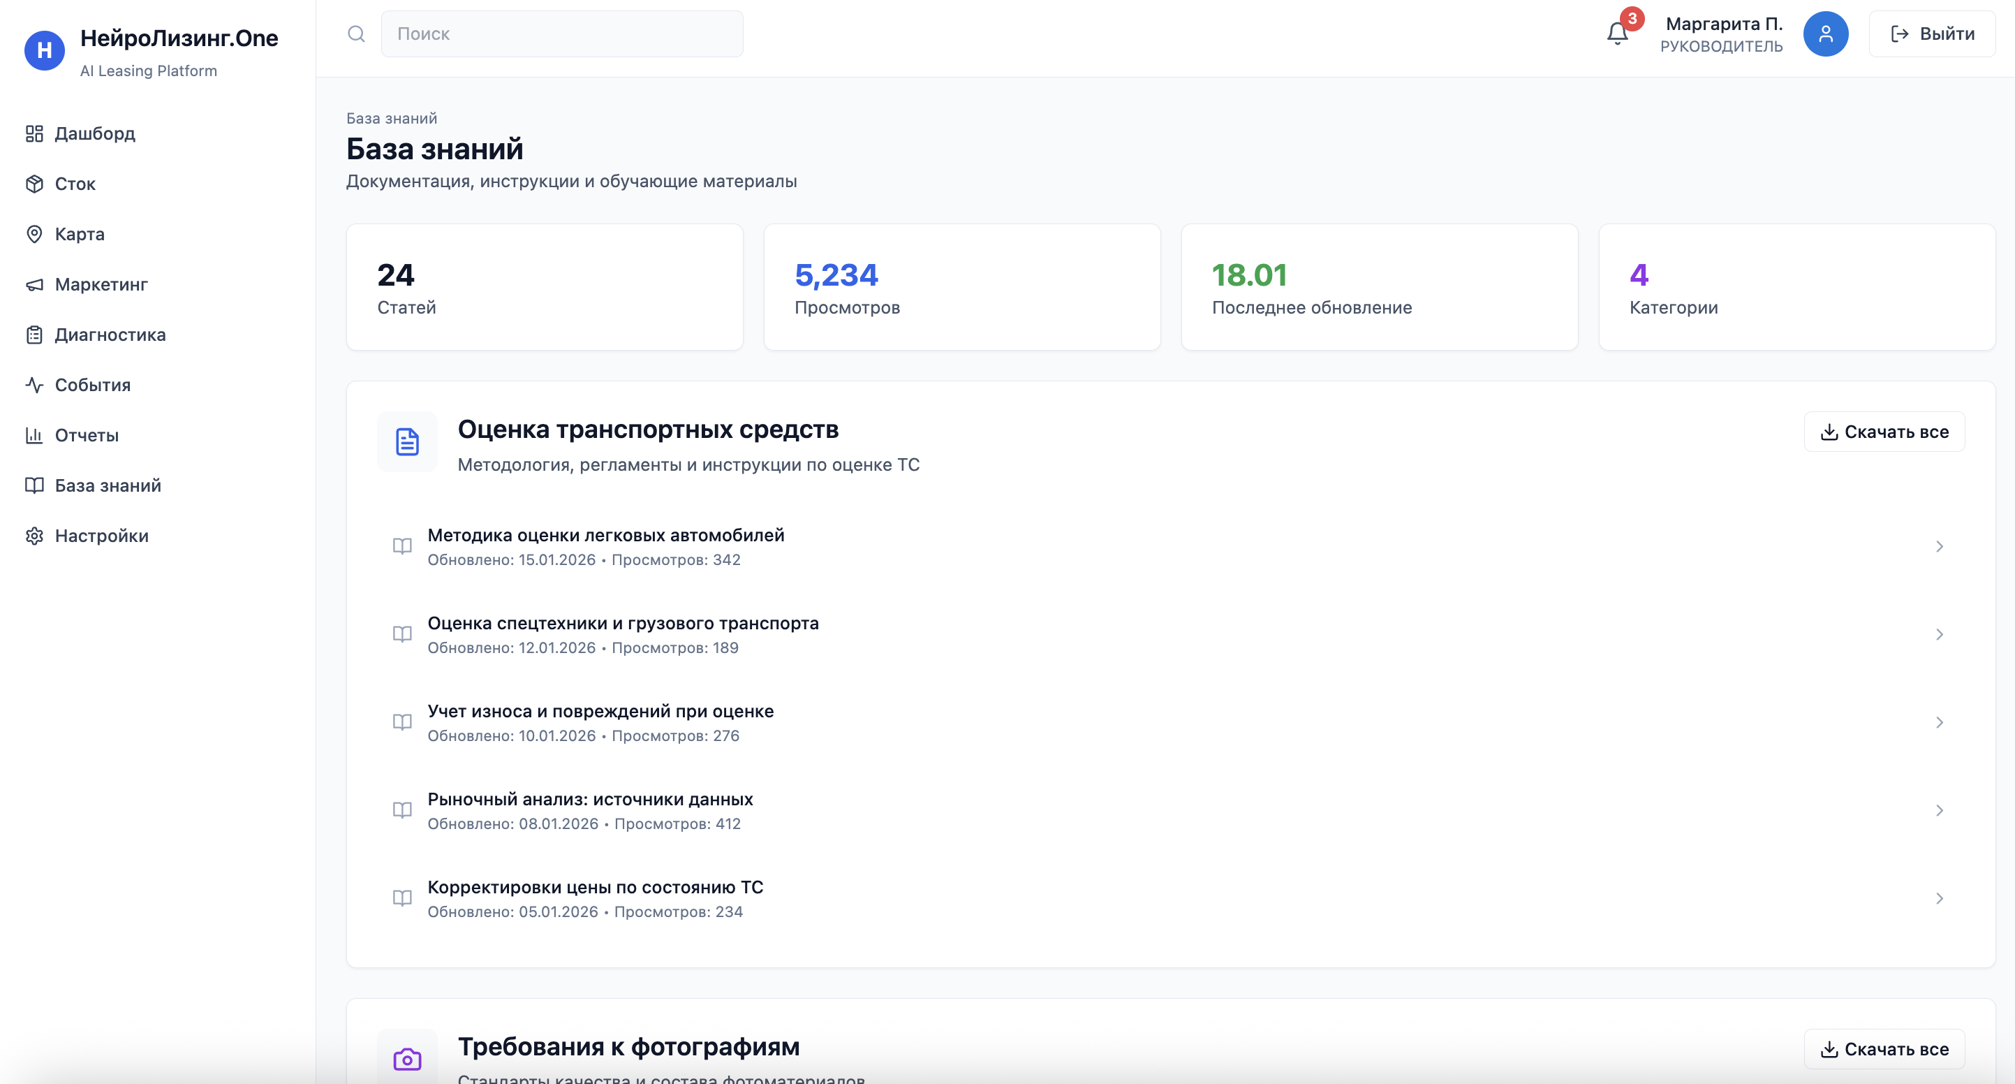
Task: Open the Карта section
Action: coord(79,234)
